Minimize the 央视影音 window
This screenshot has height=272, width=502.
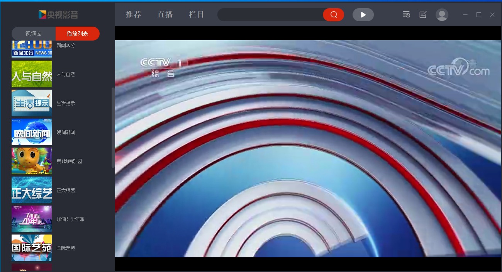(x=465, y=15)
